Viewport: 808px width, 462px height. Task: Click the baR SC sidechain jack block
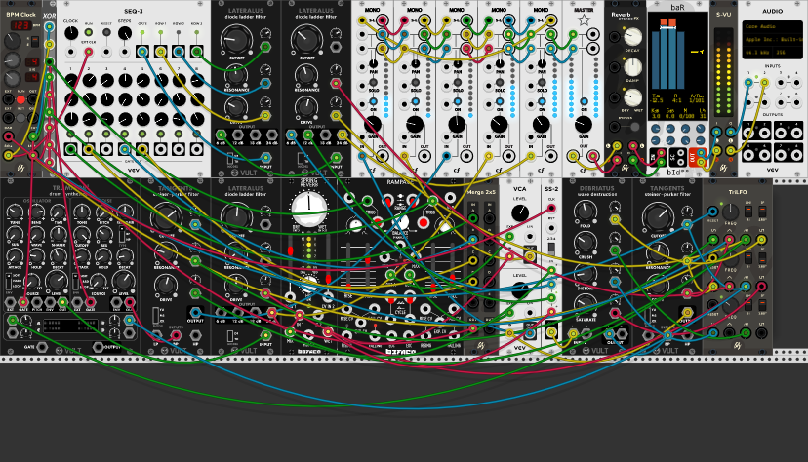point(678,156)
